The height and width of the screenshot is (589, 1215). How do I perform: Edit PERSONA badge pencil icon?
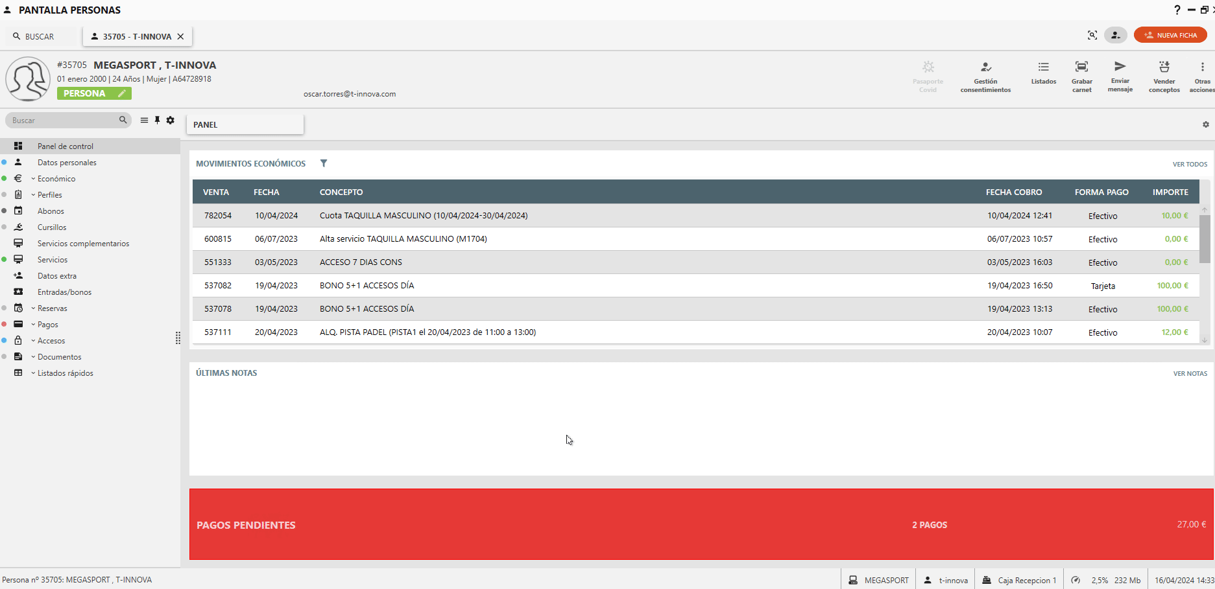point(121,93)
